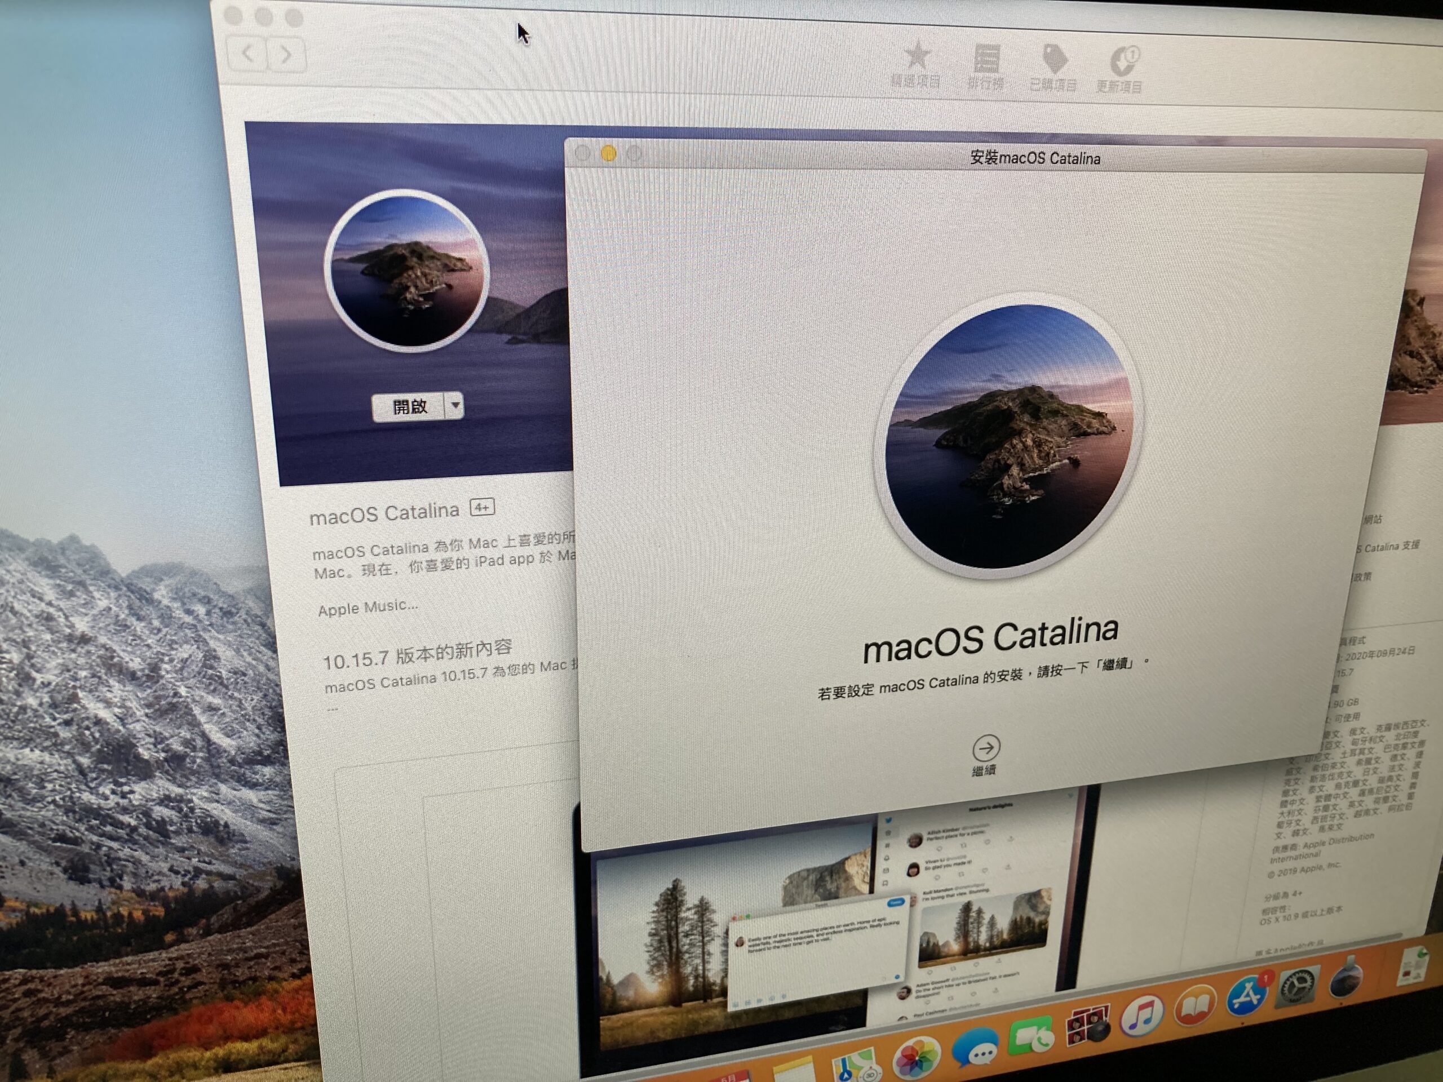This screenshot has height=1082, width=1443.
Task: Open App Store from the Dock
Action: click(x=1247, y=996)
